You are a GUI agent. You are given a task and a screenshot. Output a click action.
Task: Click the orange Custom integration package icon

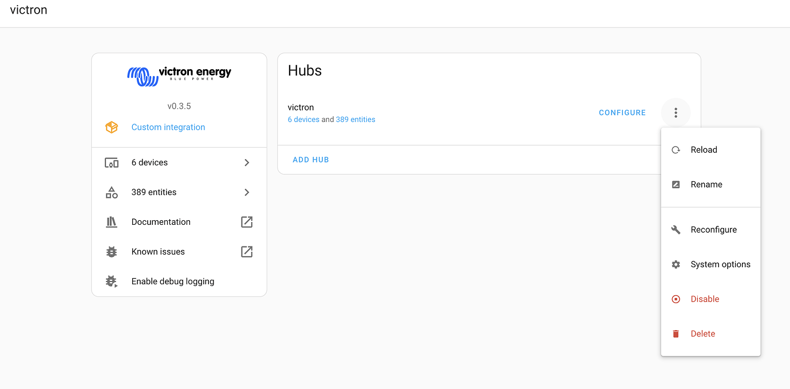coord(112,127)
